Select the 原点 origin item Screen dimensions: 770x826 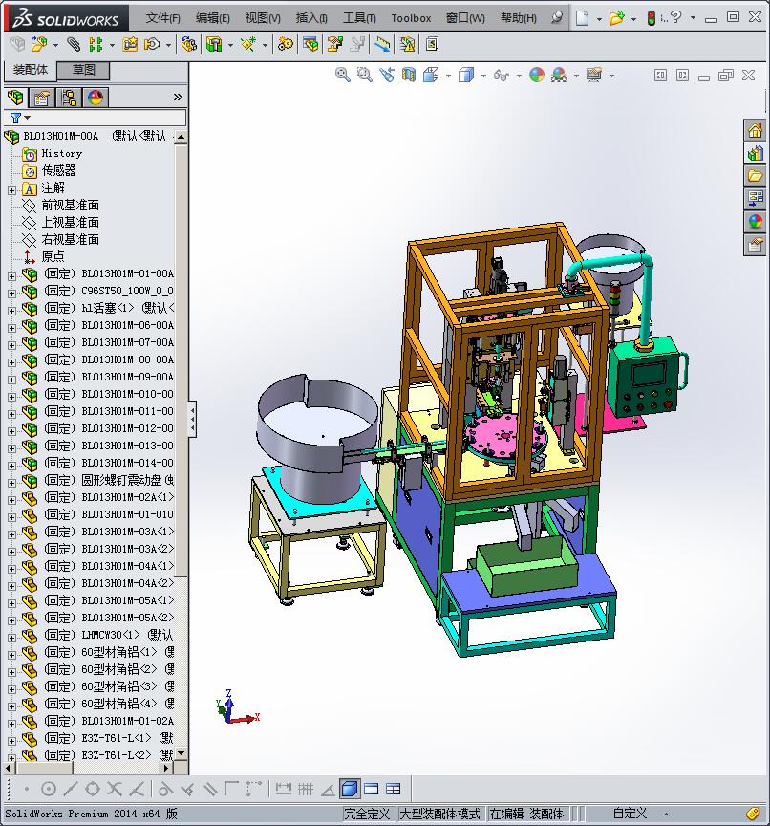(53, 256)
